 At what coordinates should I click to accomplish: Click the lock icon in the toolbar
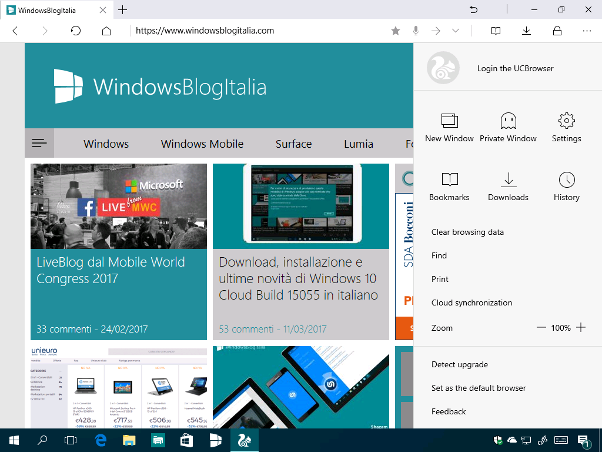(557, 31)
